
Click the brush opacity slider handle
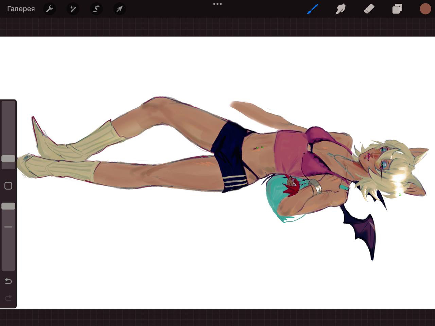point(8,206)
